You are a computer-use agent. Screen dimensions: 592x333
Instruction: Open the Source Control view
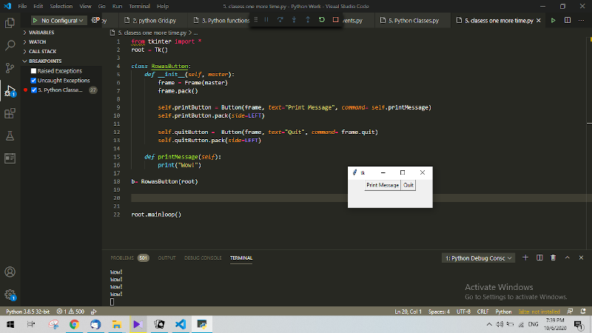tap(10, 68)
